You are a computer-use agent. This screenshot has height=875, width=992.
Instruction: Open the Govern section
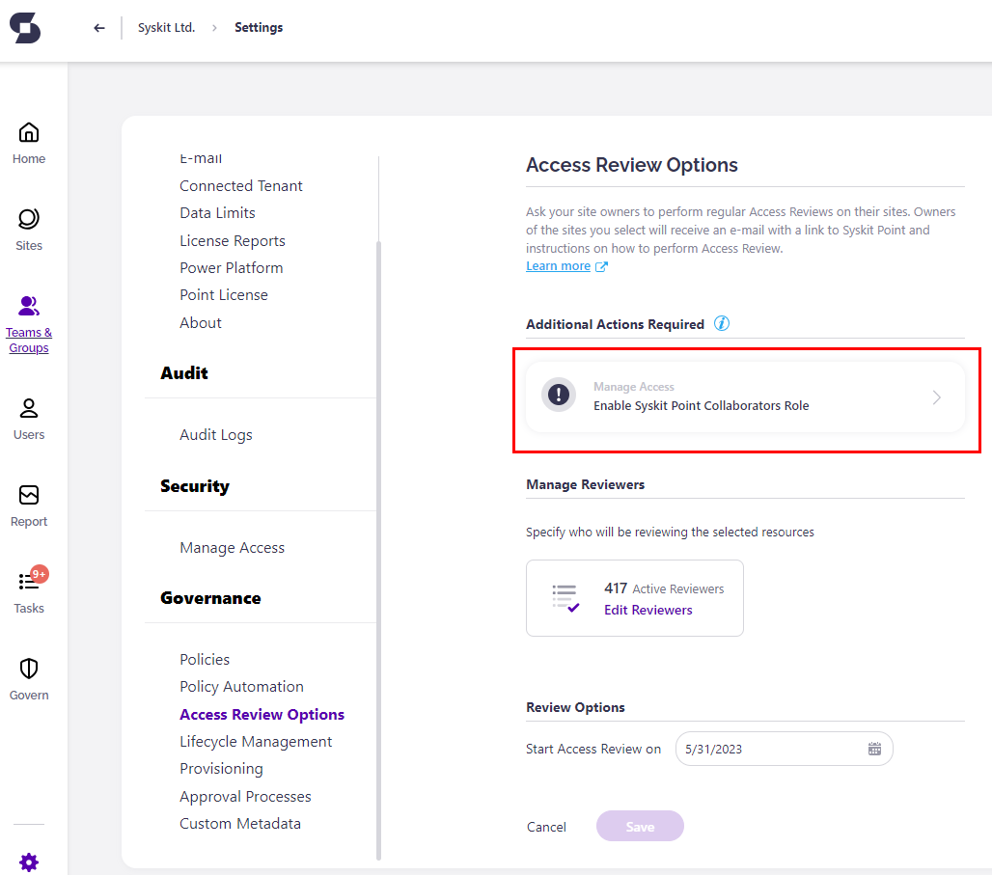pos(28,675)
